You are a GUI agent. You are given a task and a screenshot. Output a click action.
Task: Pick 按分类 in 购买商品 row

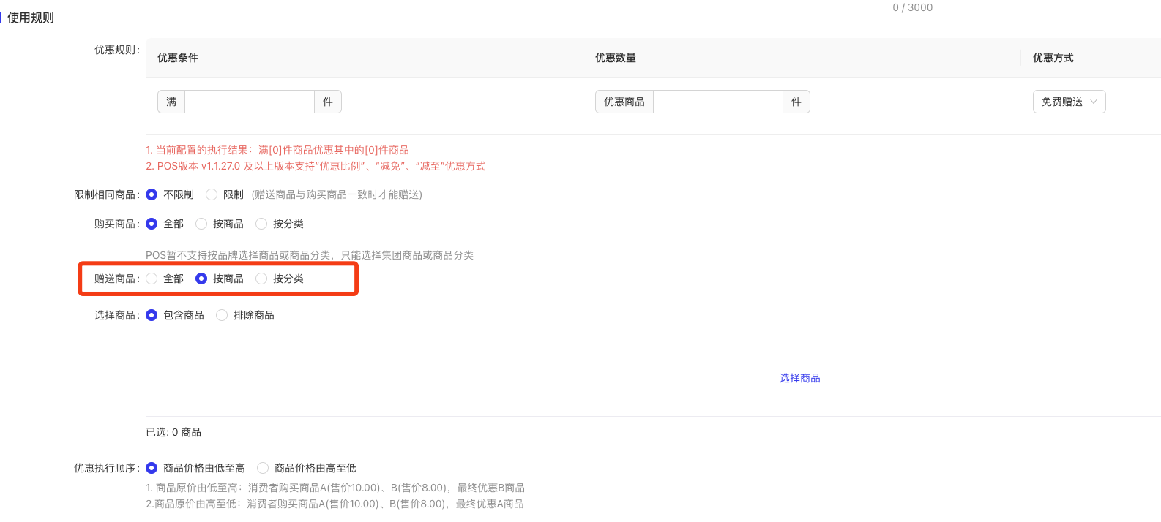[x=261, y=224]
